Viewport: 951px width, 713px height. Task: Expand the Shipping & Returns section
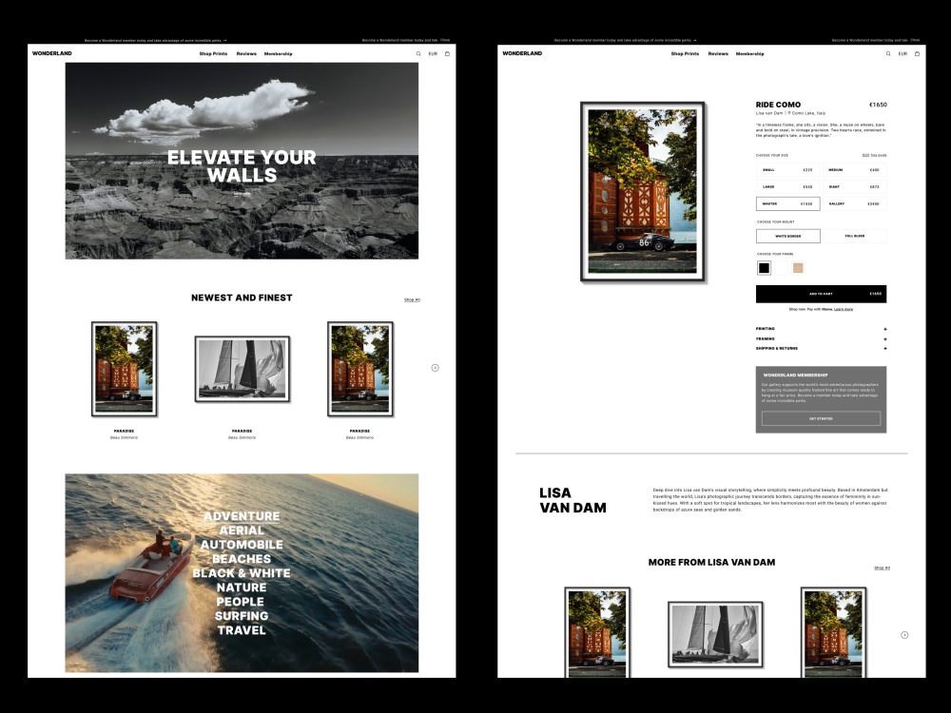click(x=822, y=349)
